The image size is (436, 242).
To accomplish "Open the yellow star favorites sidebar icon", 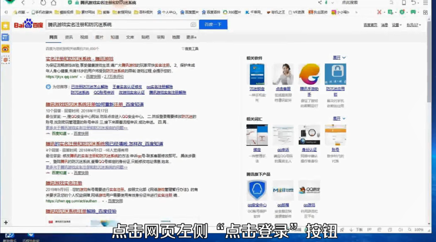I will click(x=6, y=26).
